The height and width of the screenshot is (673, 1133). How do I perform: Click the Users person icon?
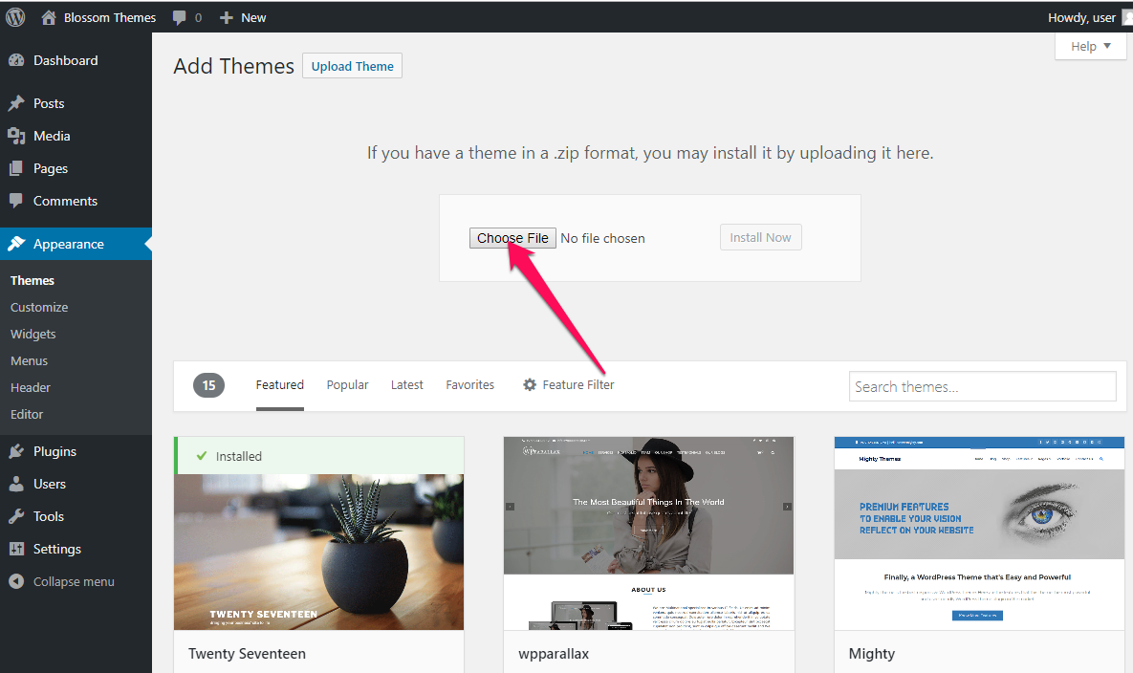click(x=16, y=484)
